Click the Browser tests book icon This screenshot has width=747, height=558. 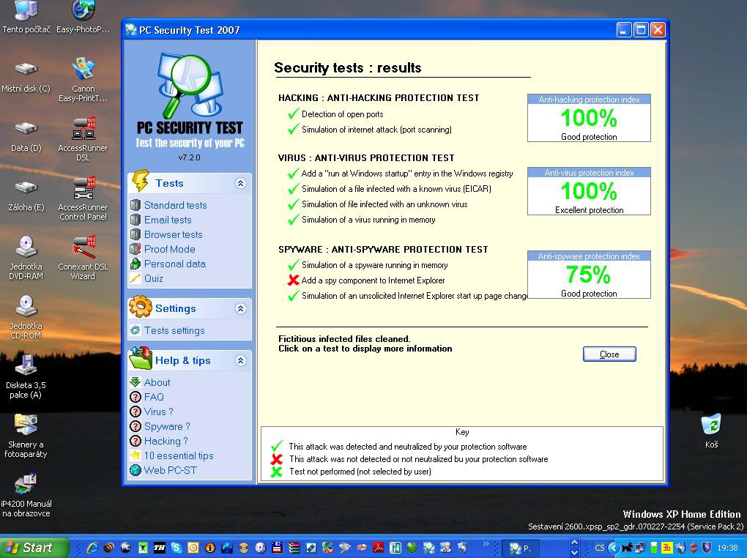(x=135, y=234)
